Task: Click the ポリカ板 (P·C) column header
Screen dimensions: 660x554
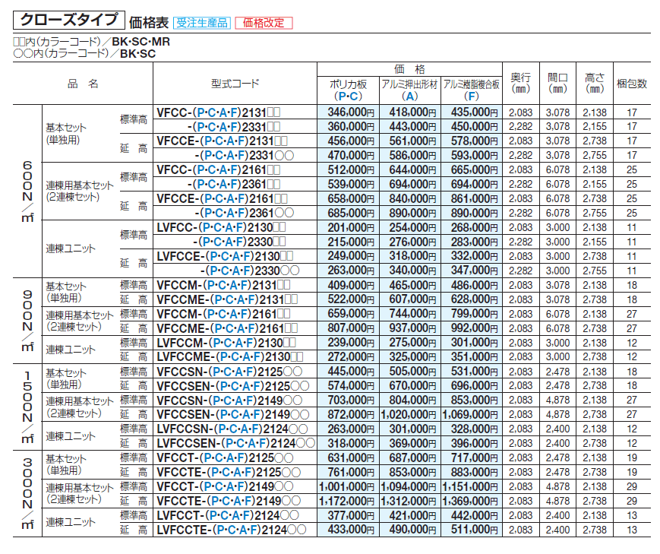Action: tap(348, 90)
